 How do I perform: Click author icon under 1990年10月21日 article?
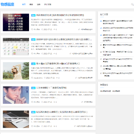tap(32, 54)
